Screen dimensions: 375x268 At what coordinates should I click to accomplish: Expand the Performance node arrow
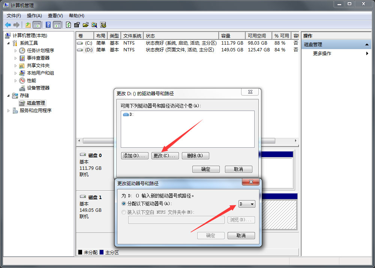click(15, 81)
